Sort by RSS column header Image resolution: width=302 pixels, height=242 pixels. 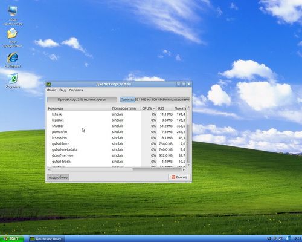(x=165, y=108)
